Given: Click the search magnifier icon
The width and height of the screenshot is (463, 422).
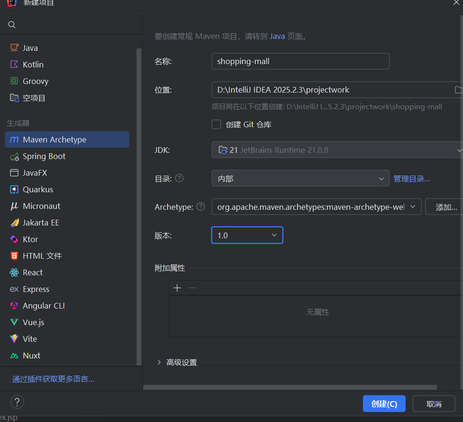Looking at the screenshot, I should [12, 25].
